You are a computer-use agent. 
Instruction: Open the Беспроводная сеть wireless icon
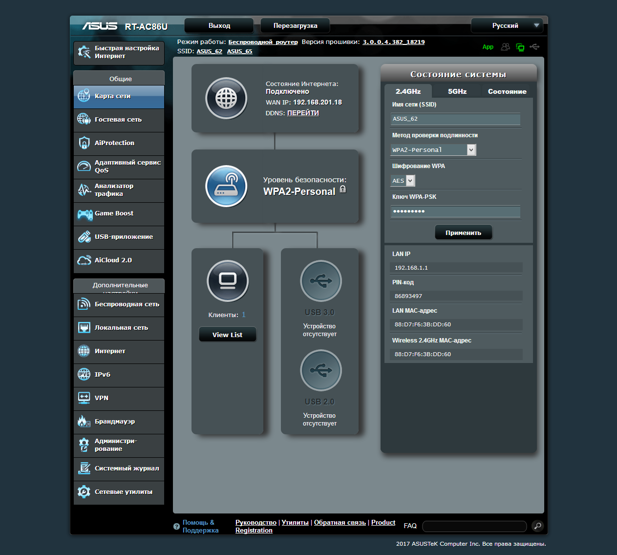click(84, 304)
